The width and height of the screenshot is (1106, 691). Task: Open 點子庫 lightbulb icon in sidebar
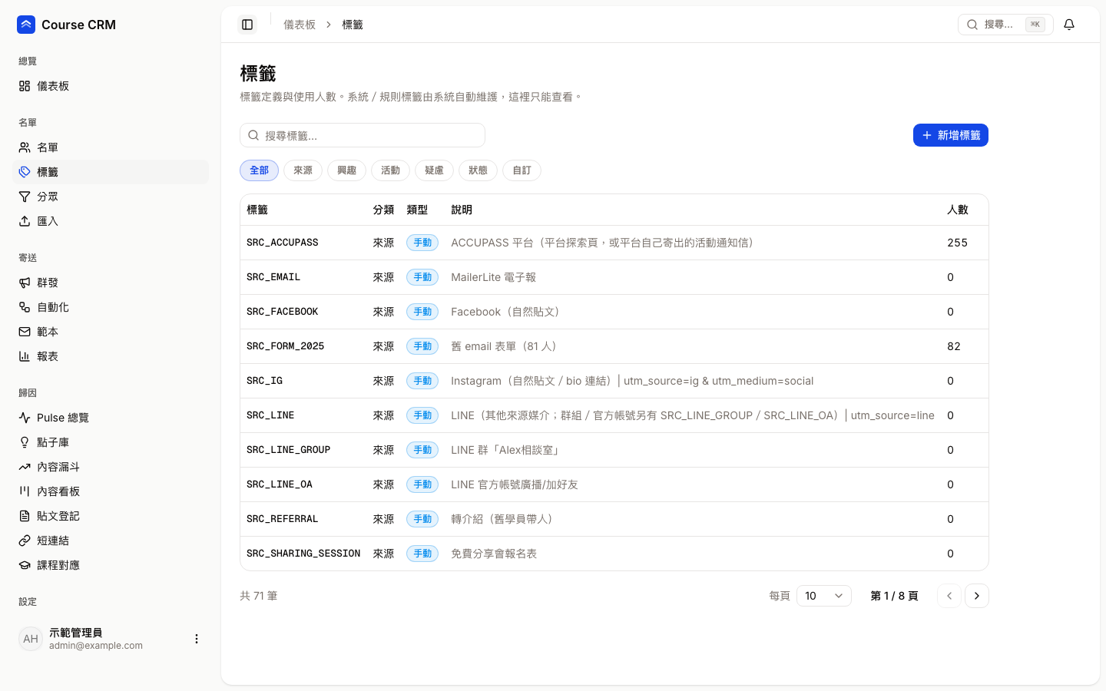(x=25, y=442)
